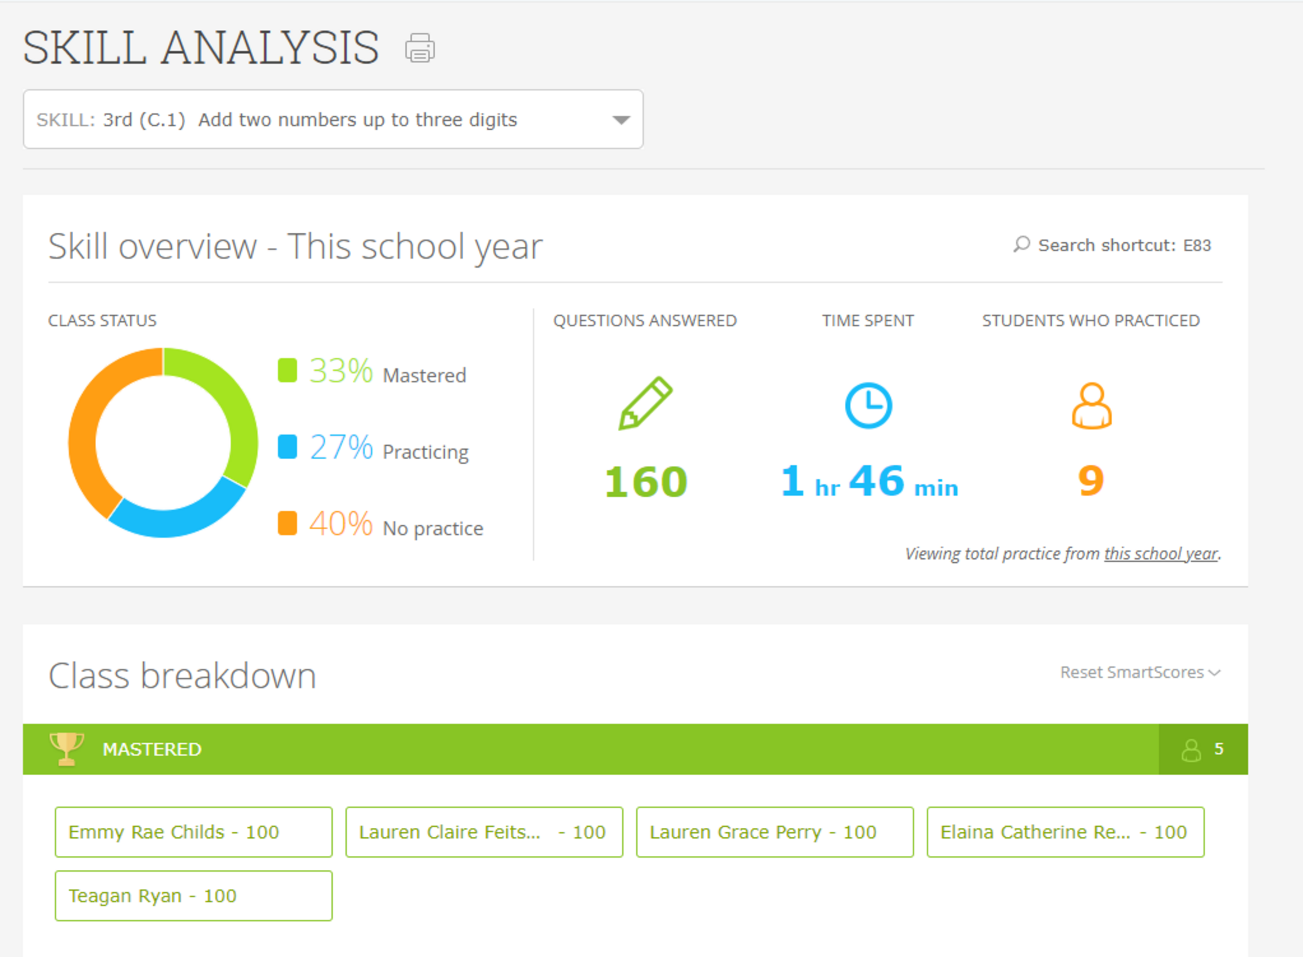
Task: Click the orange student person icon
Action: tap(1091, 406)
